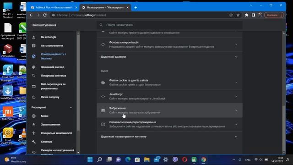Click the power icon for Після запуску

(x=33, y=97)
